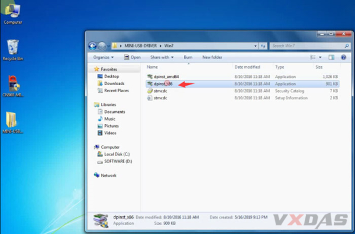Open Explorer help question-mark icon
Screen dimensions: 355x234
(x=343, y=57)
